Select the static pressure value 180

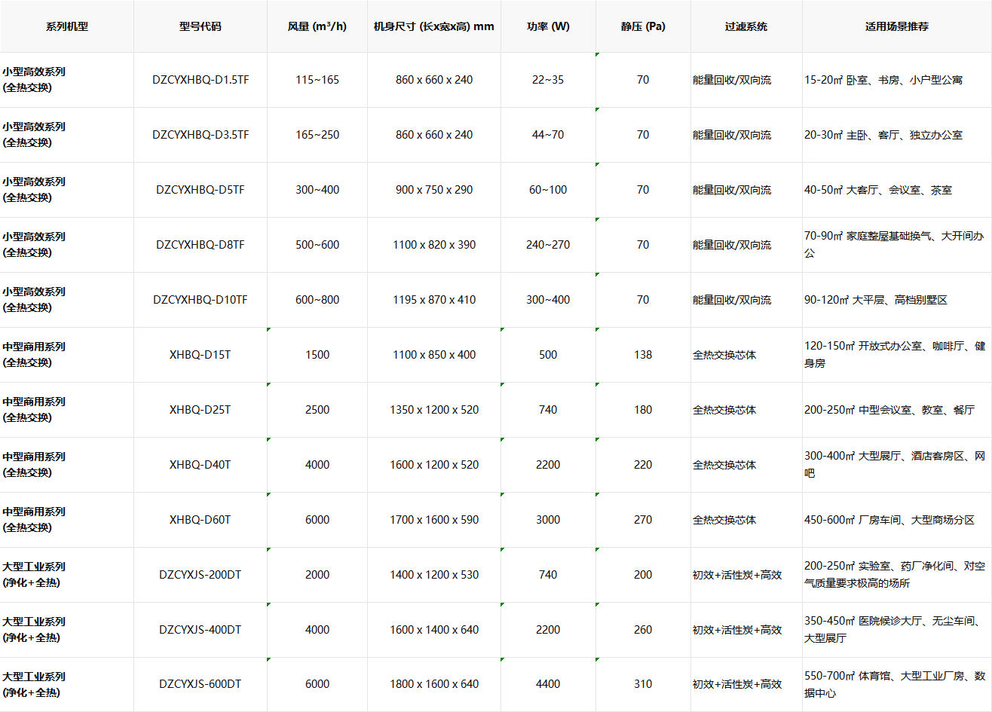coord(643,410)
